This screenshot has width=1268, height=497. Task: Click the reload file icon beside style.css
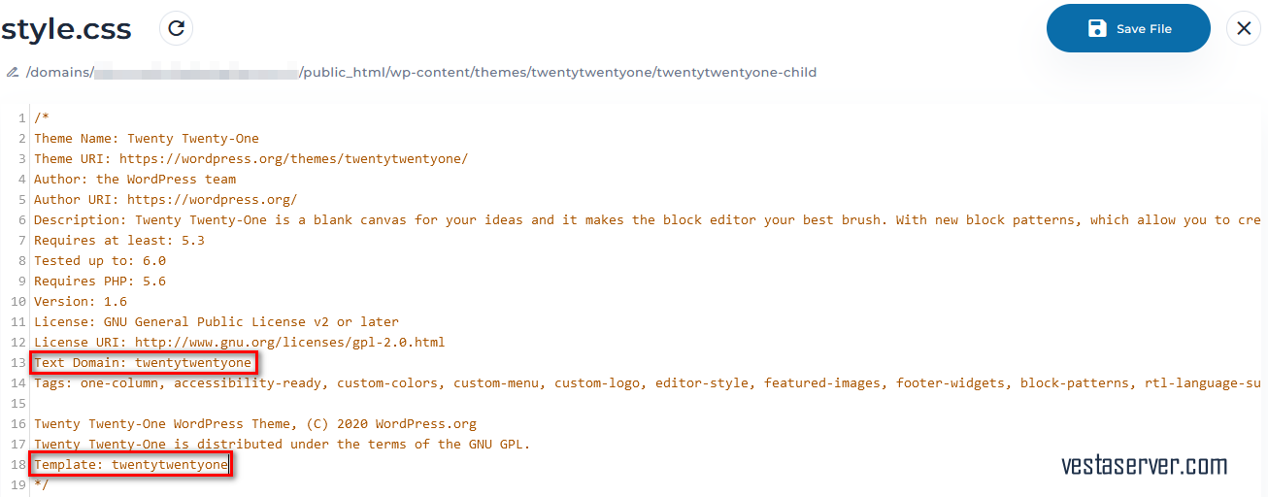176,28
